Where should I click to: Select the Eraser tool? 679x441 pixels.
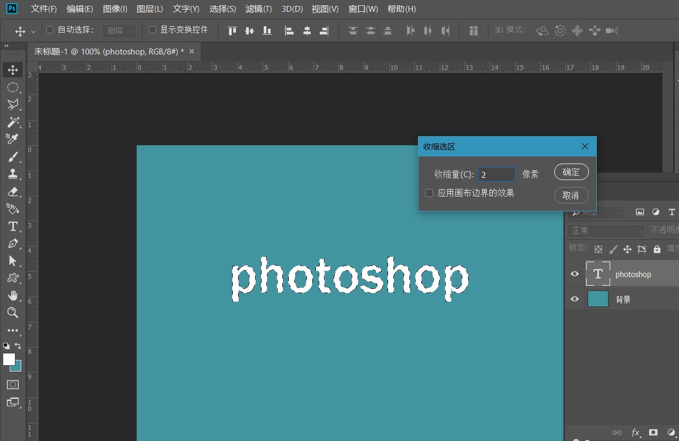(13, 191)
